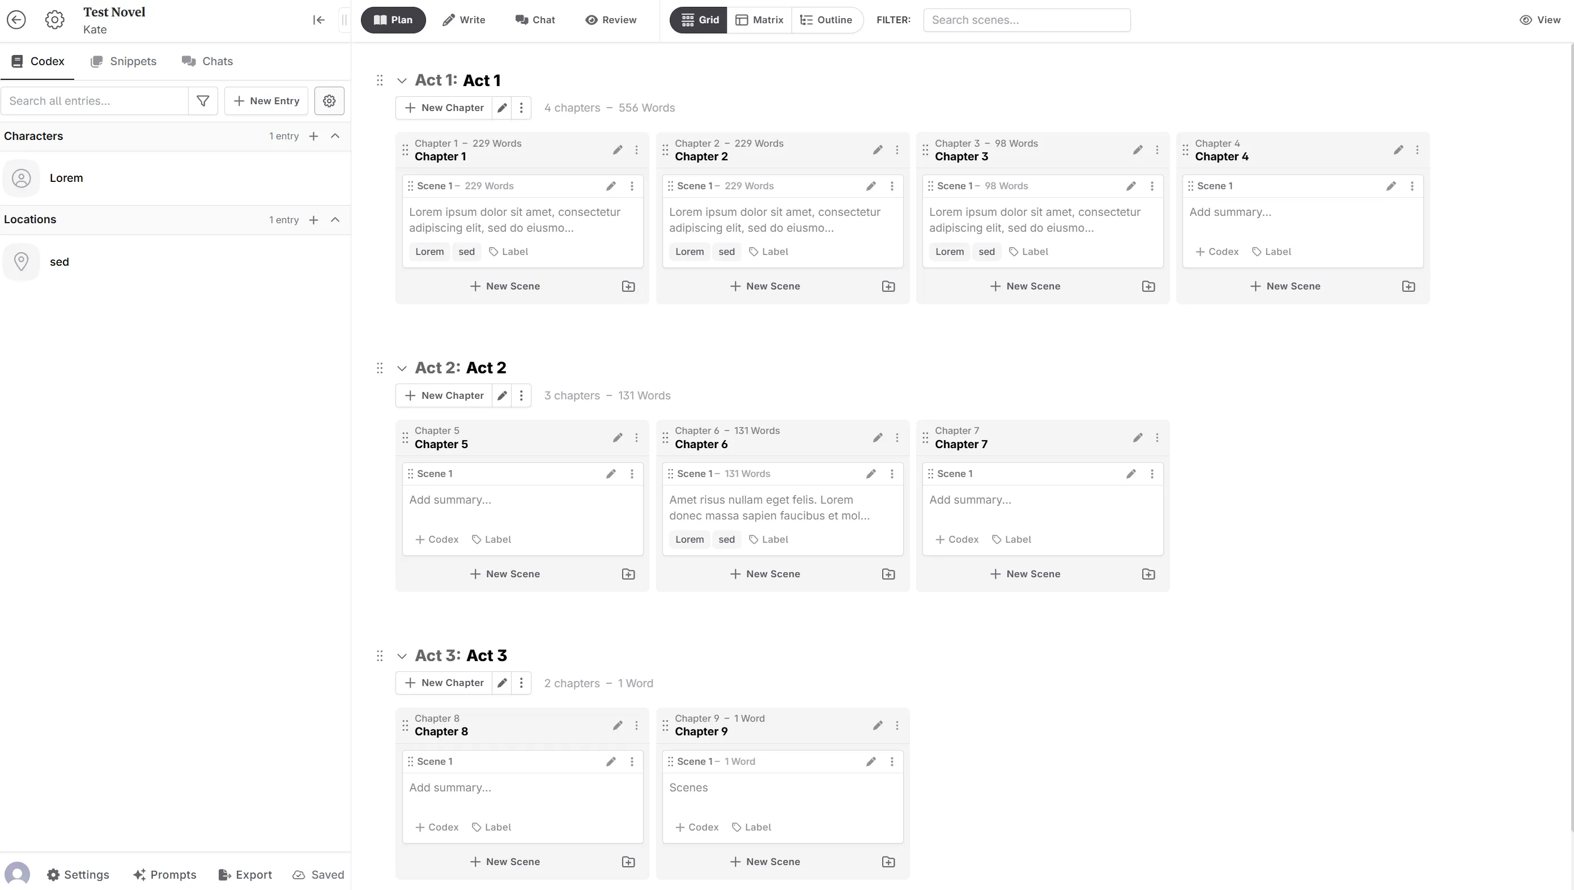
Task: Select the Snippets tab
Action: 124,61
